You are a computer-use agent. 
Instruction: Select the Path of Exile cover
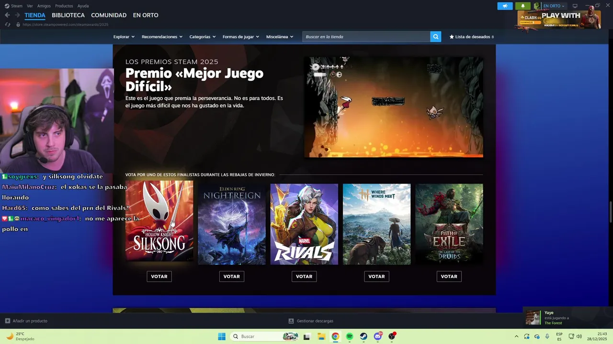[x=449, y=224]
